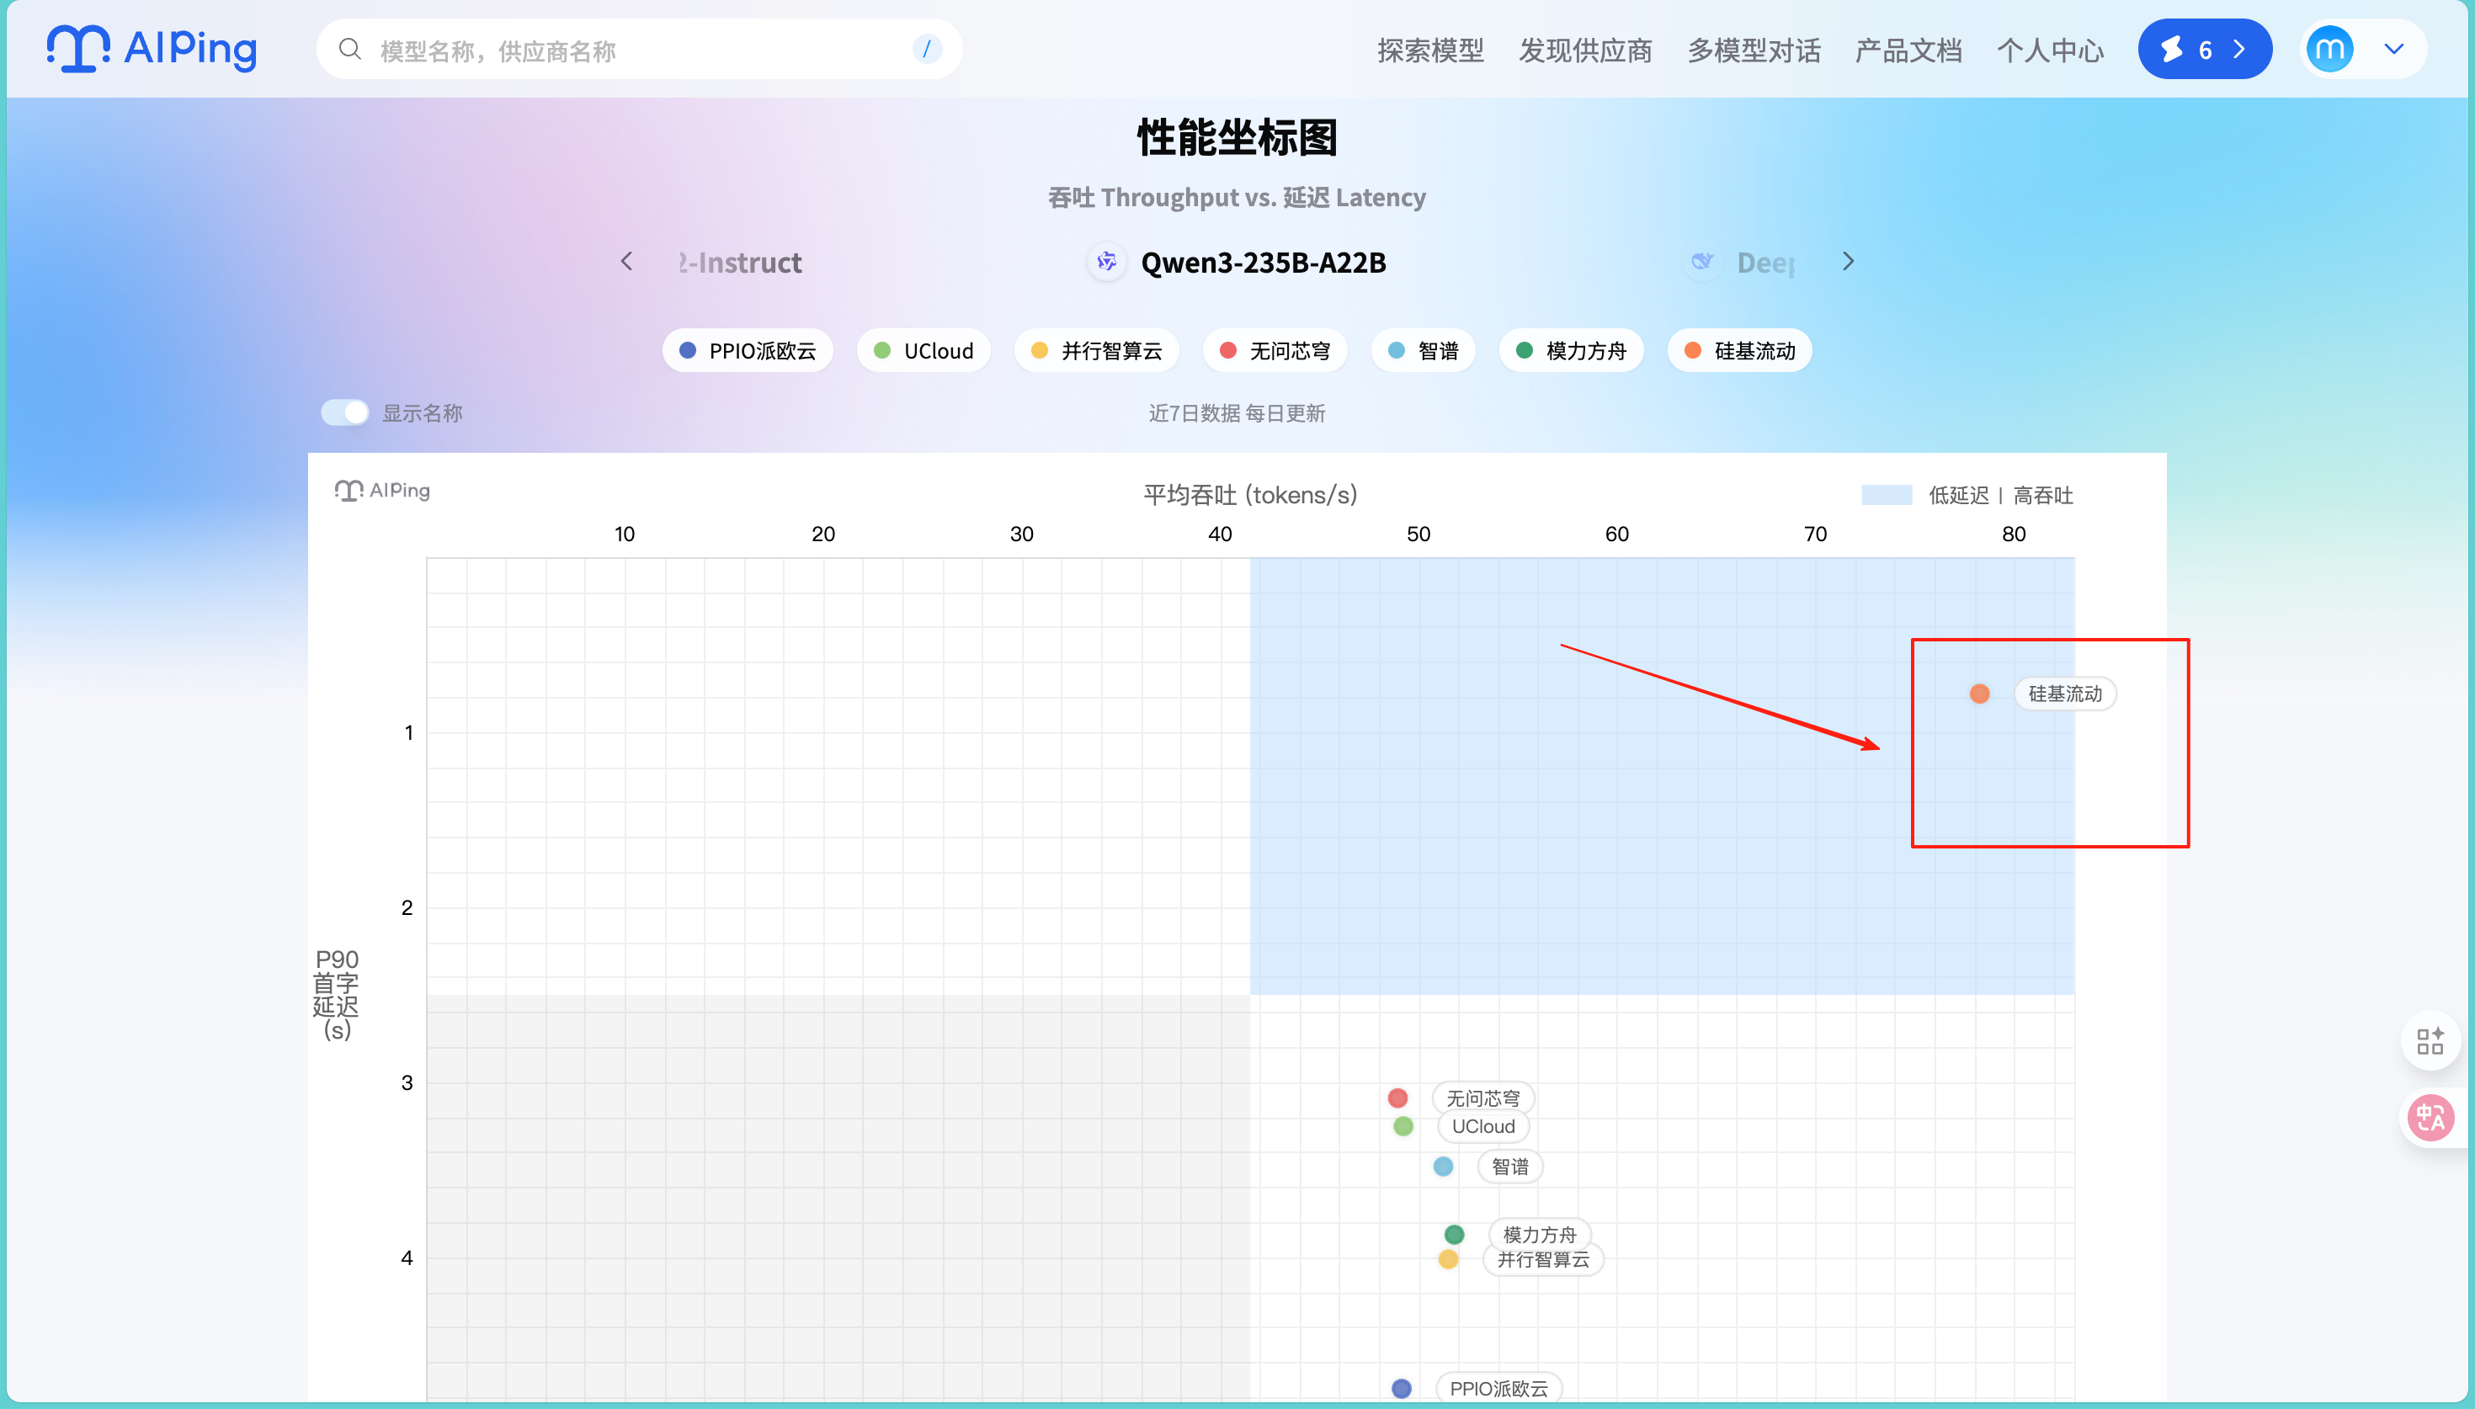The image size is (2475, 1409).
Task: Open the user avatar icon
Action: point(2329,50)
